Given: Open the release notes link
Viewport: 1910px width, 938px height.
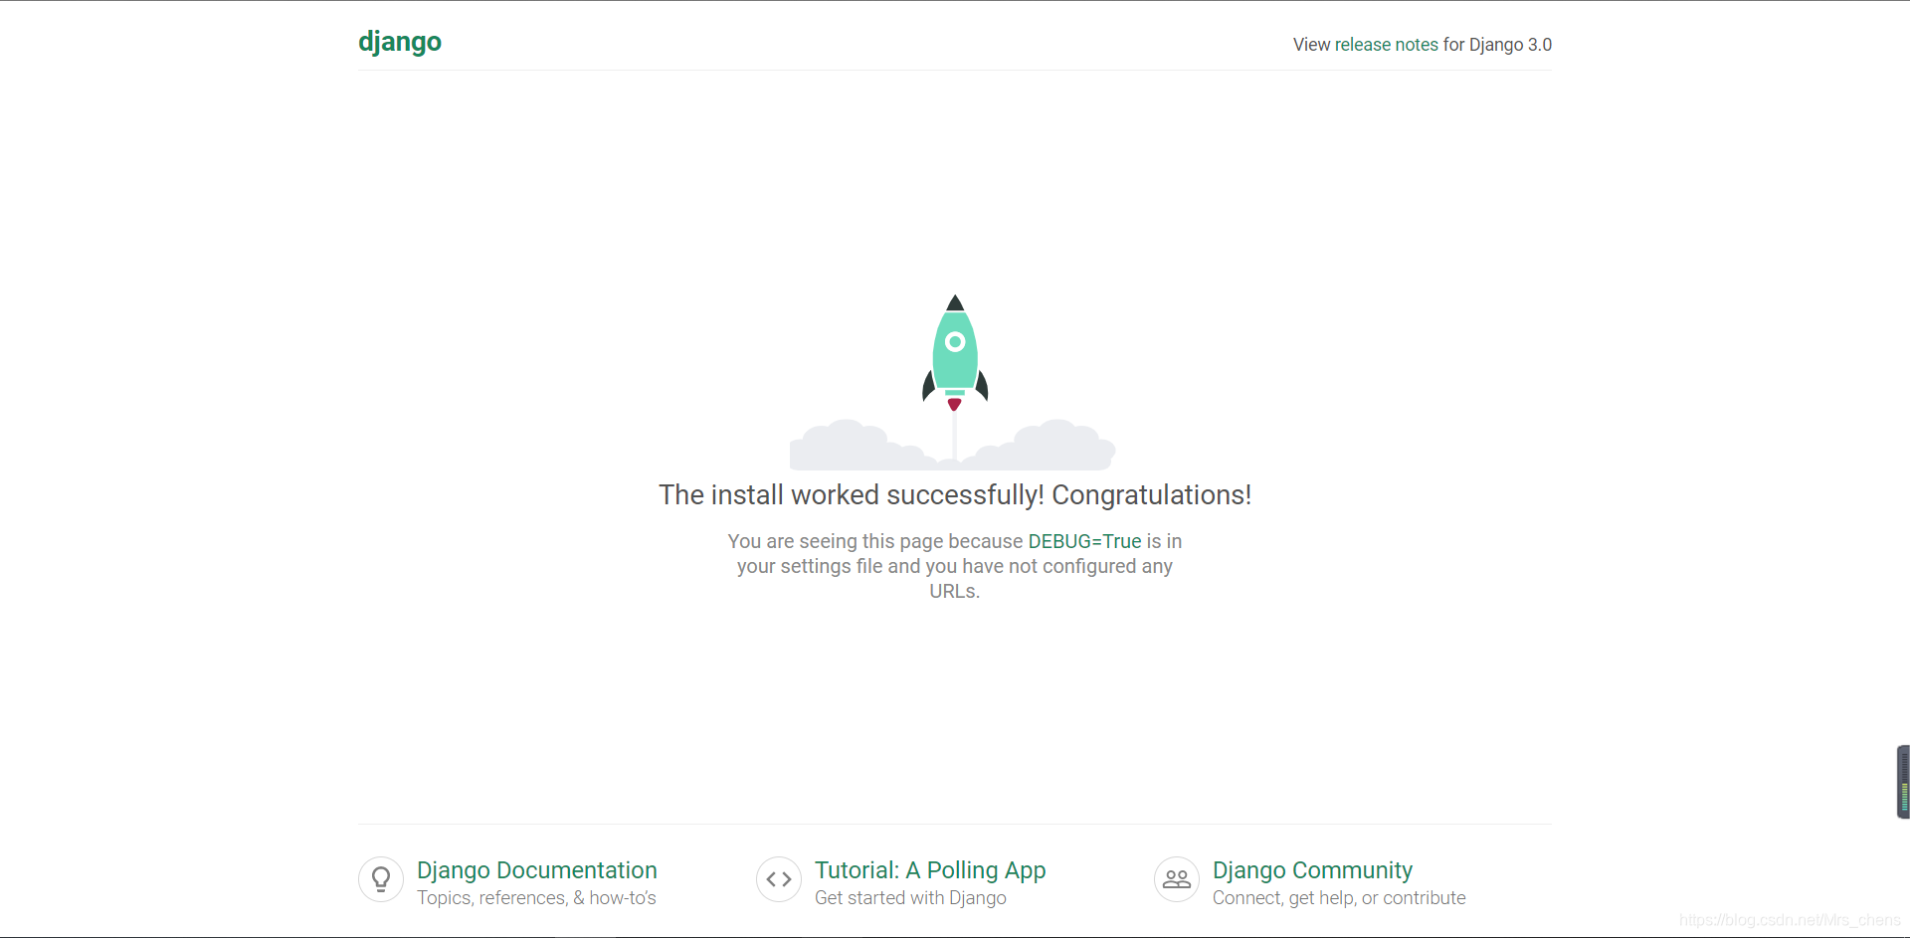Looking at the screenshot, I should coord(1386,45).
